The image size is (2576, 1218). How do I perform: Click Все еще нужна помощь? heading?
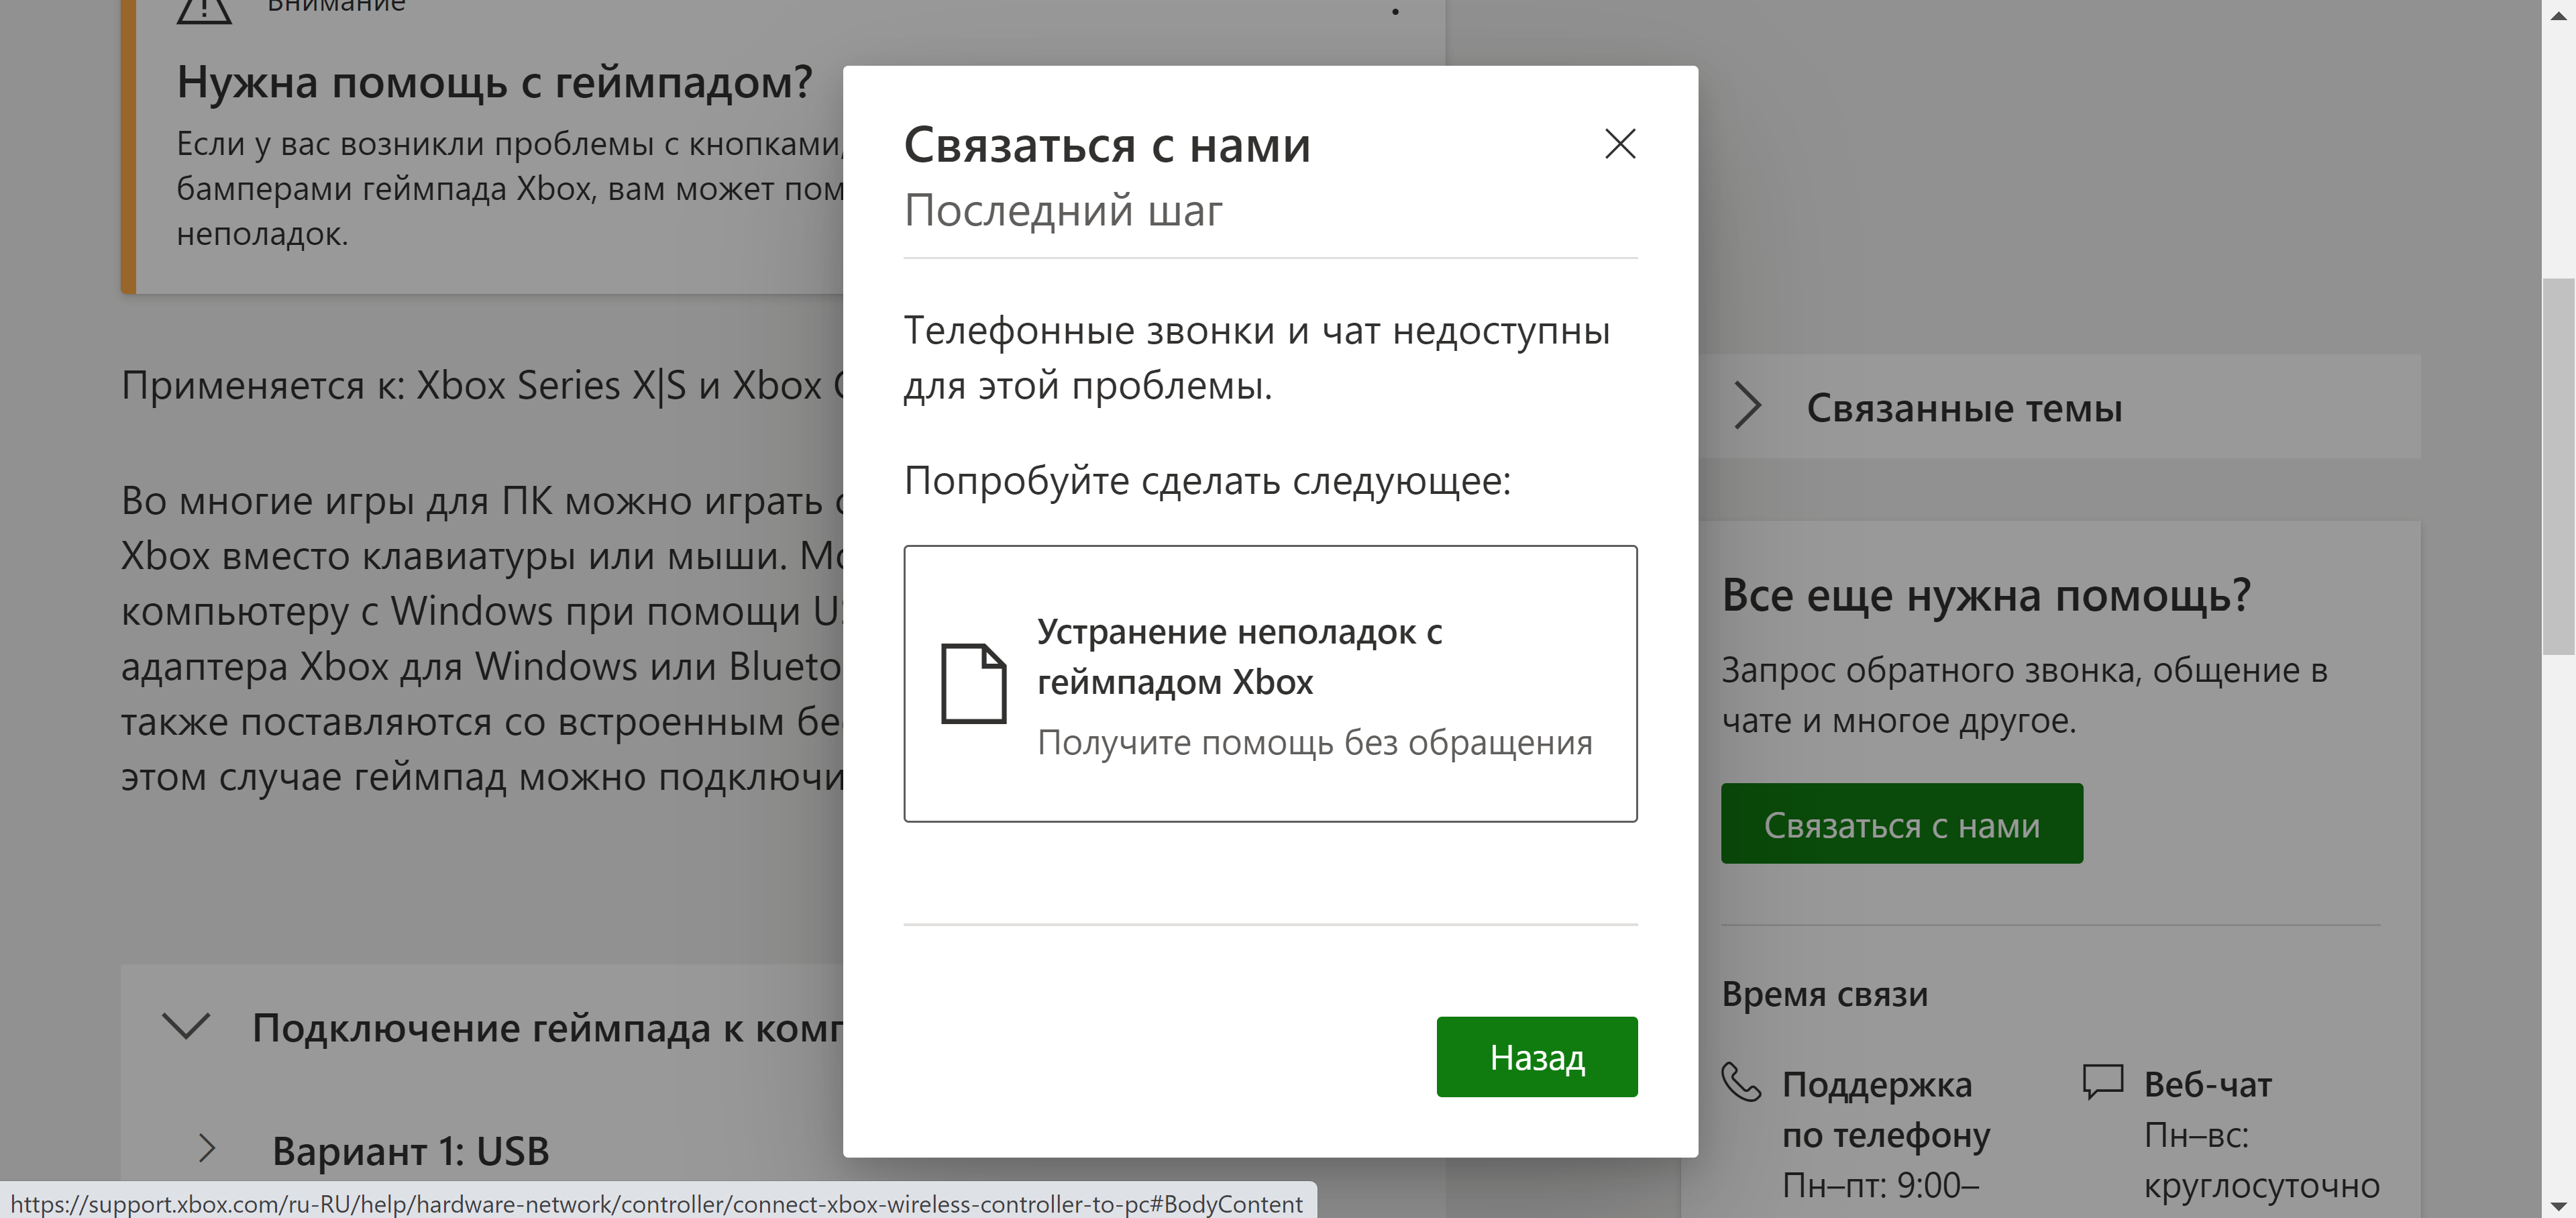click(1986, 595)
